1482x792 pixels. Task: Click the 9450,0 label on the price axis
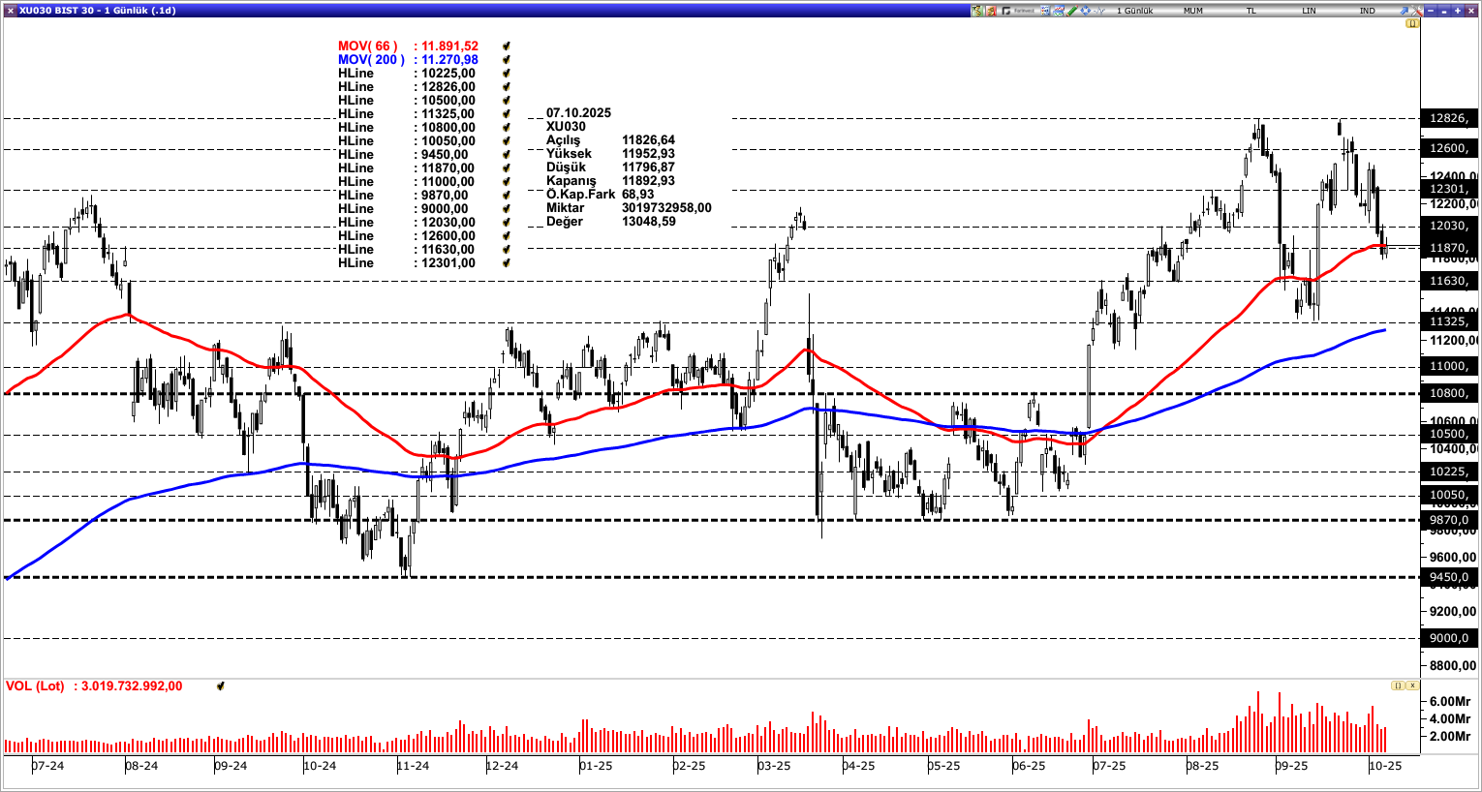(x=1449, y=577)
